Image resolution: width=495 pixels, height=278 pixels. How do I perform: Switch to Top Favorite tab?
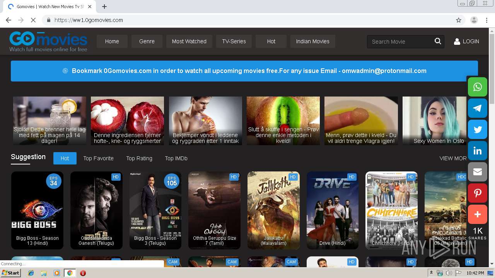99,158
